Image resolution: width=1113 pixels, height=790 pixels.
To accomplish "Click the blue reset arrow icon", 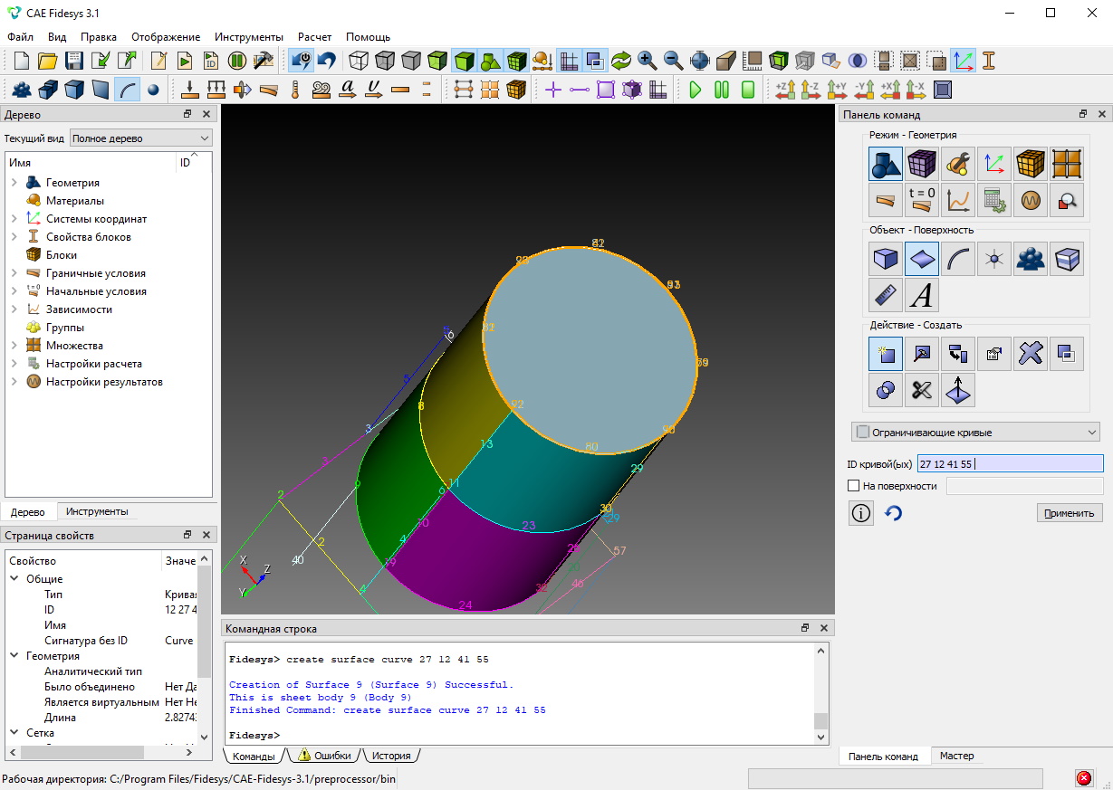I will point(894,513).
